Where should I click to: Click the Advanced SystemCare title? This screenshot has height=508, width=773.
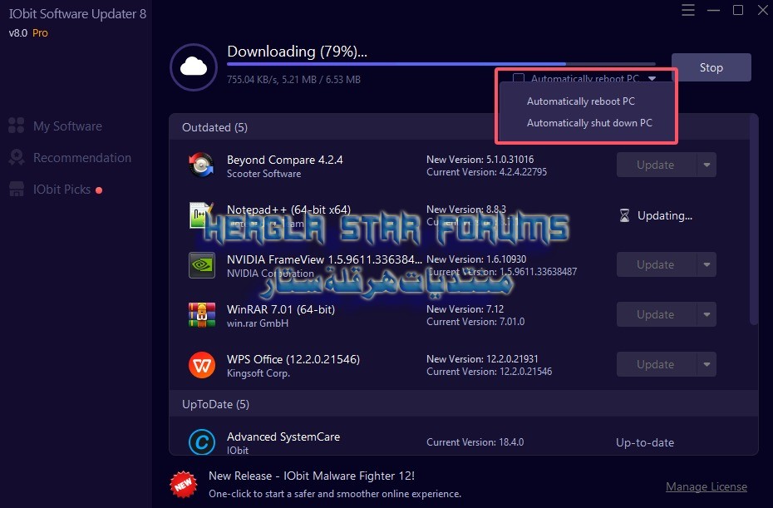click(283, 436)
